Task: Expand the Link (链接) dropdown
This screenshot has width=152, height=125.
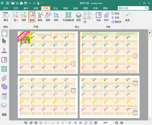Action: pos(127,23)
